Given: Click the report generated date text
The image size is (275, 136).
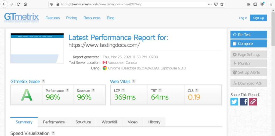Looking at the screenshot, I should 130,57.
